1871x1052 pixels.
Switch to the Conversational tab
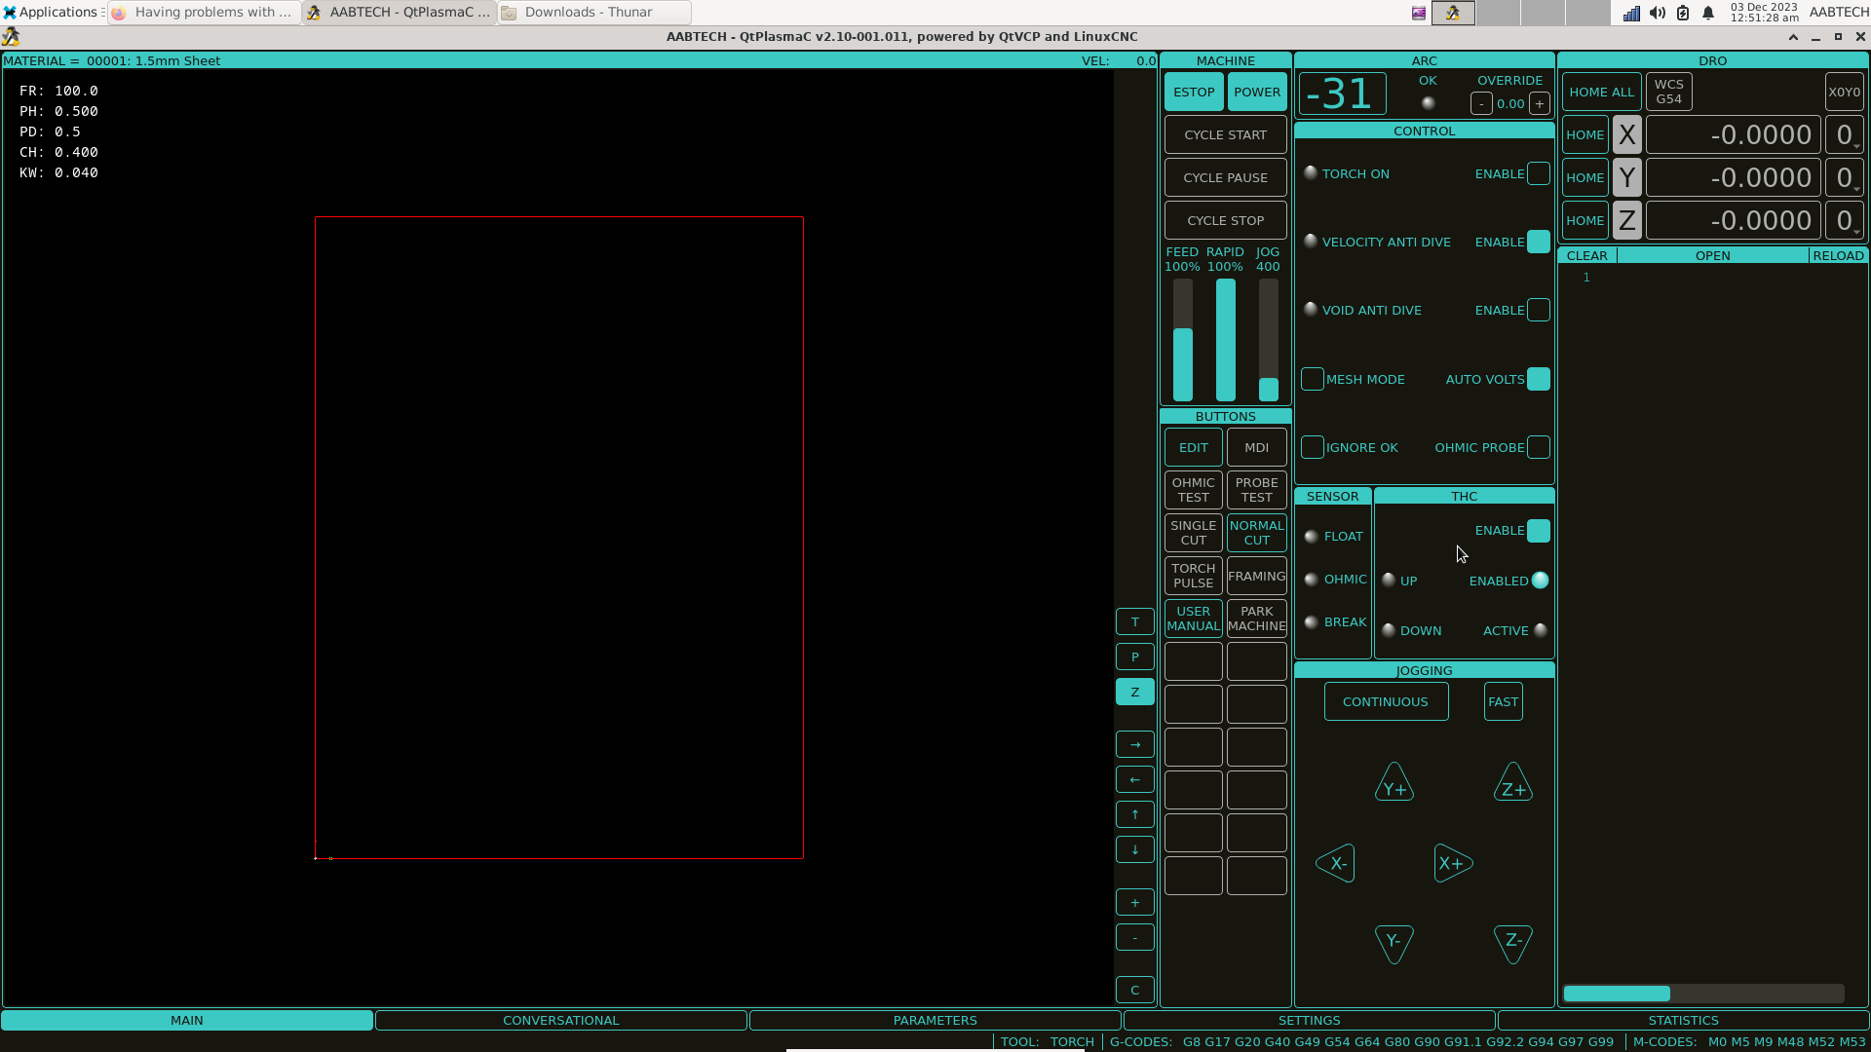(x=561, y=1020)
